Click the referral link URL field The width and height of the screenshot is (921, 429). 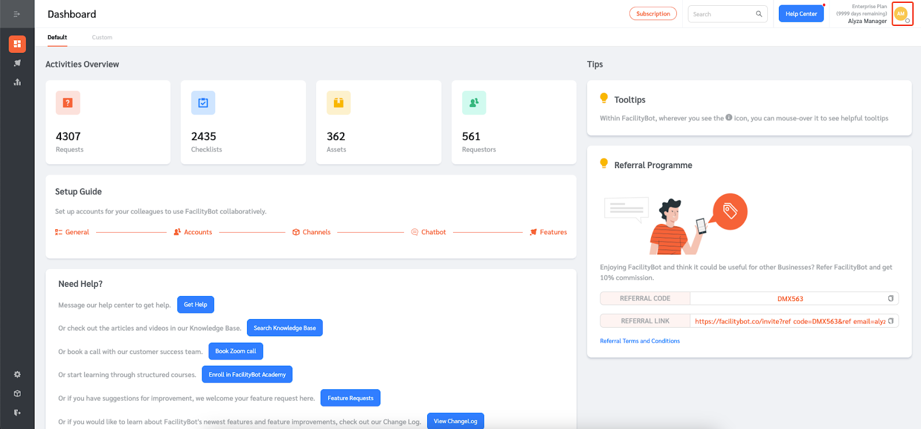[790, 321]
